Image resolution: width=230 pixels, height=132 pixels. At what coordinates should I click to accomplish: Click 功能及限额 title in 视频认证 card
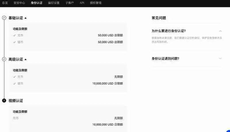pos(20,112)
